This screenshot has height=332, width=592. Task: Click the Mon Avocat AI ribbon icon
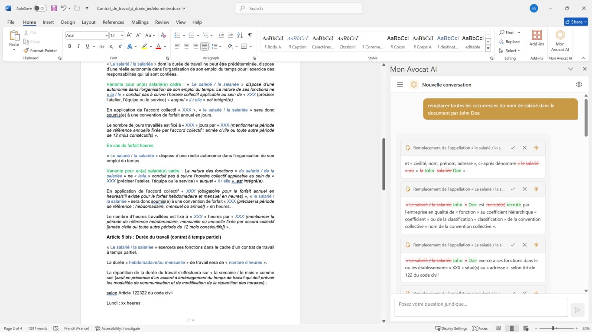(560, 39)
